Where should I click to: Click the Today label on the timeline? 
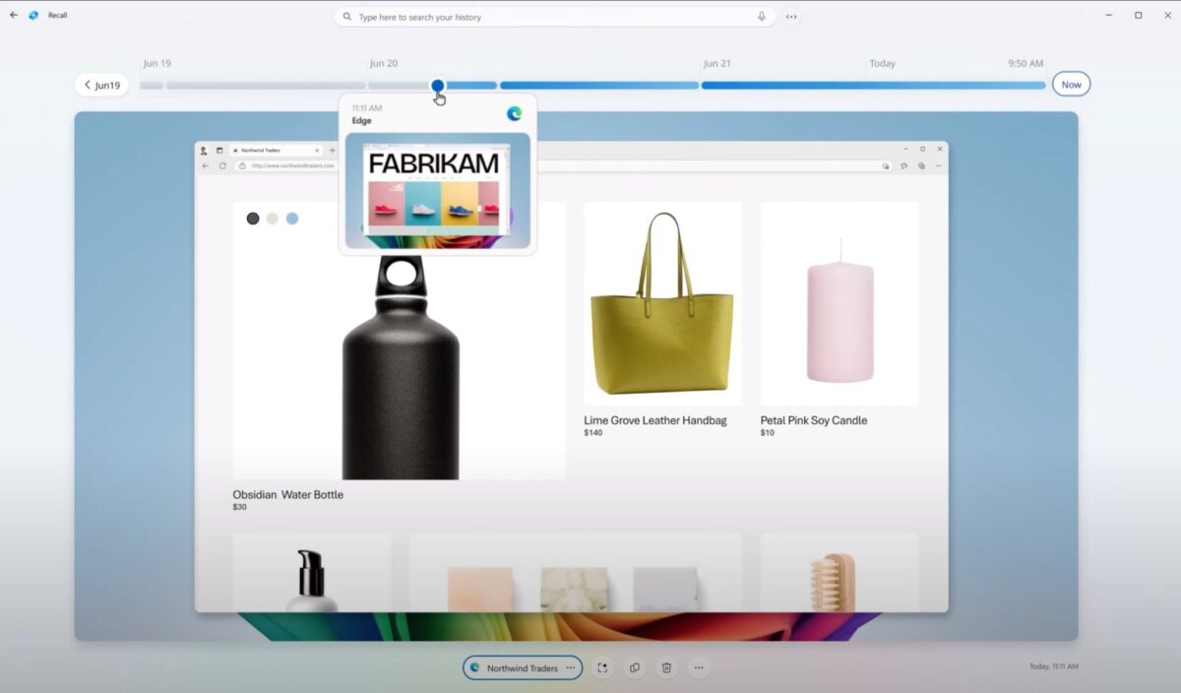(883, 63)
